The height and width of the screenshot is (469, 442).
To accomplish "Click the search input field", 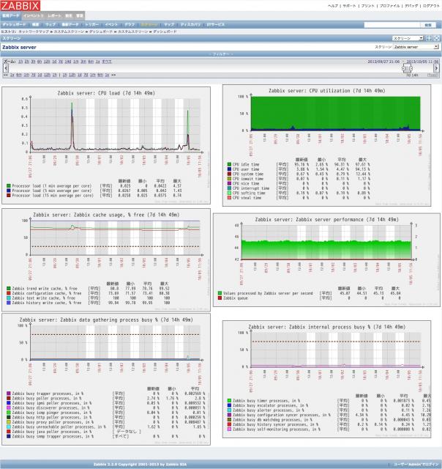I will tap(392, 25).
